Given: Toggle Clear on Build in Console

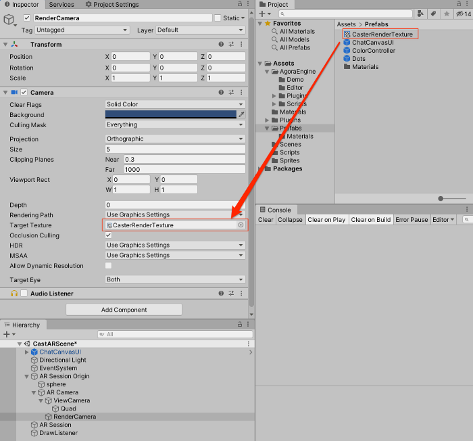Looking at the screenshot, I should (x=371, y=220).
